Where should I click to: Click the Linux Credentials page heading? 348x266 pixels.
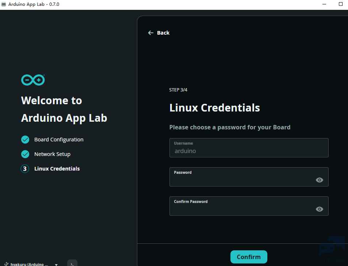click(x=215, y=108)
